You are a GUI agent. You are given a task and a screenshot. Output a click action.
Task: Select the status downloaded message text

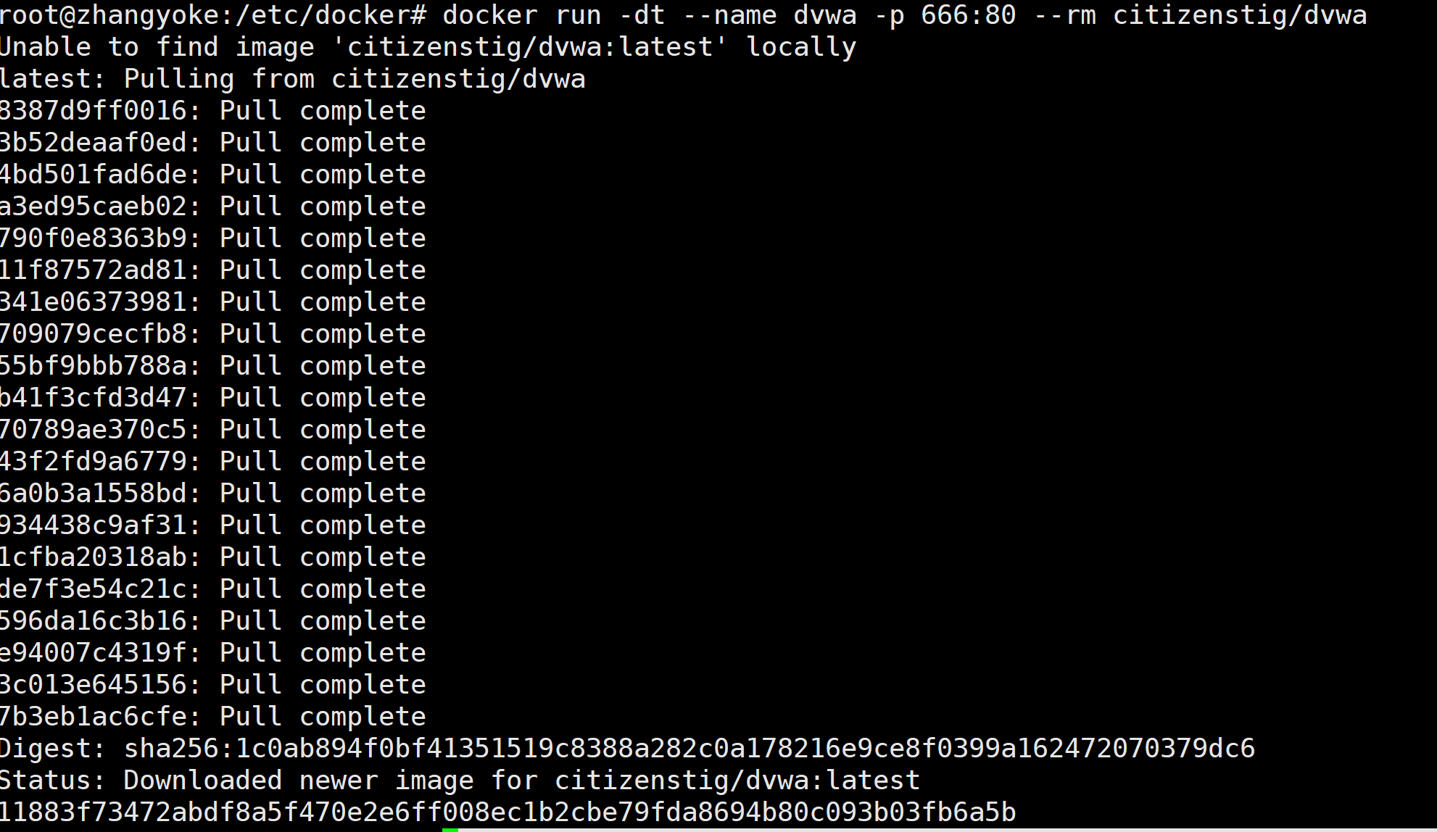[x=460, y=781]
